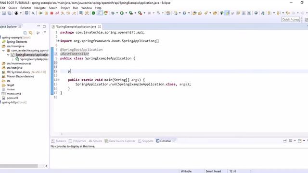Viewport: 308px width, 173px height.
Task: Click the Open Task icon
Action: pyautogui.click(x=200, y=13)
